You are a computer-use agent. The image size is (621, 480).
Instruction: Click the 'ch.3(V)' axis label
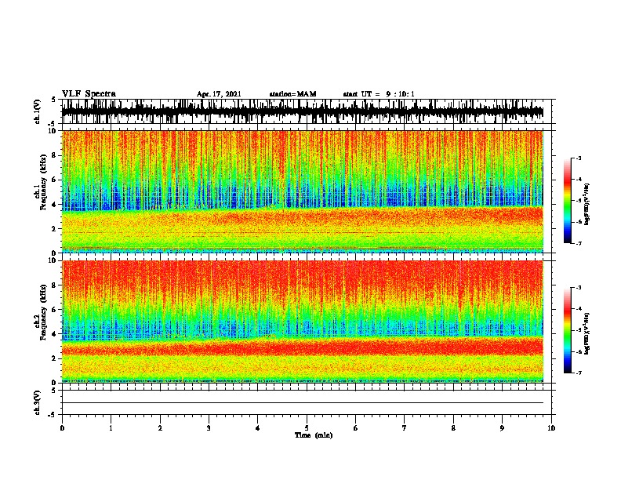(x=38, y=402)
